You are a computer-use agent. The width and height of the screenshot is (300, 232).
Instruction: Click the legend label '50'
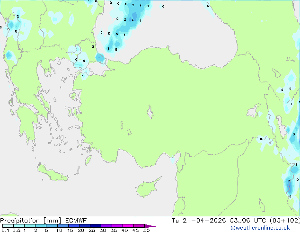(x=146, y=230)
